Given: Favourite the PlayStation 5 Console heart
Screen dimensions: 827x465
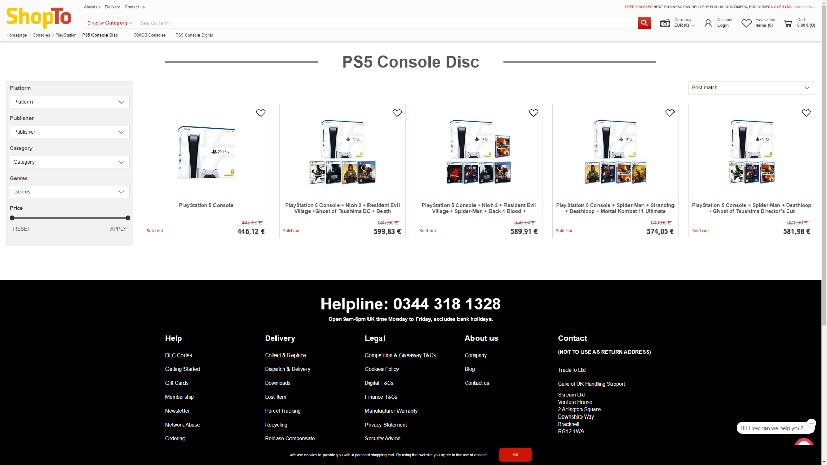Looking at the screenshot, I should (261, 113).
